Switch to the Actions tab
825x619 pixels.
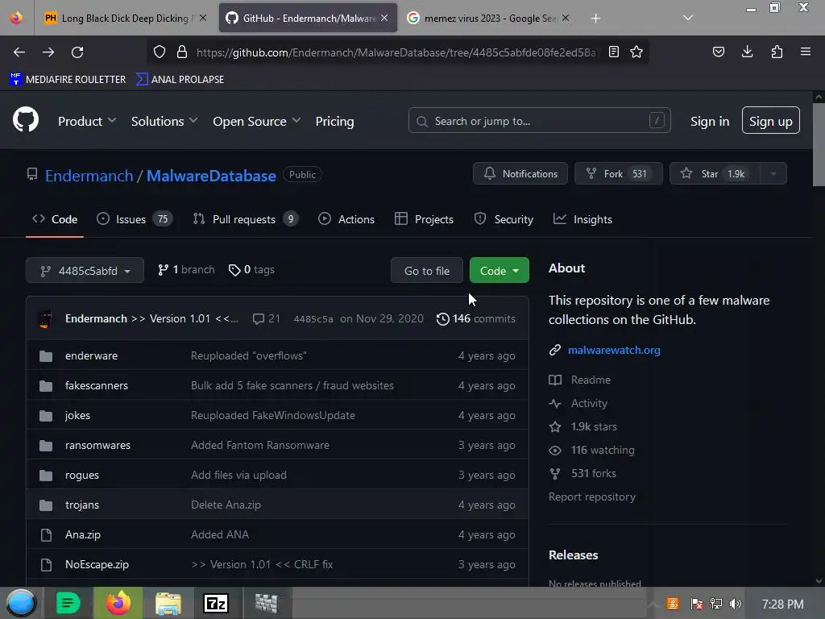pyautogui.click(x=346, y=219)
